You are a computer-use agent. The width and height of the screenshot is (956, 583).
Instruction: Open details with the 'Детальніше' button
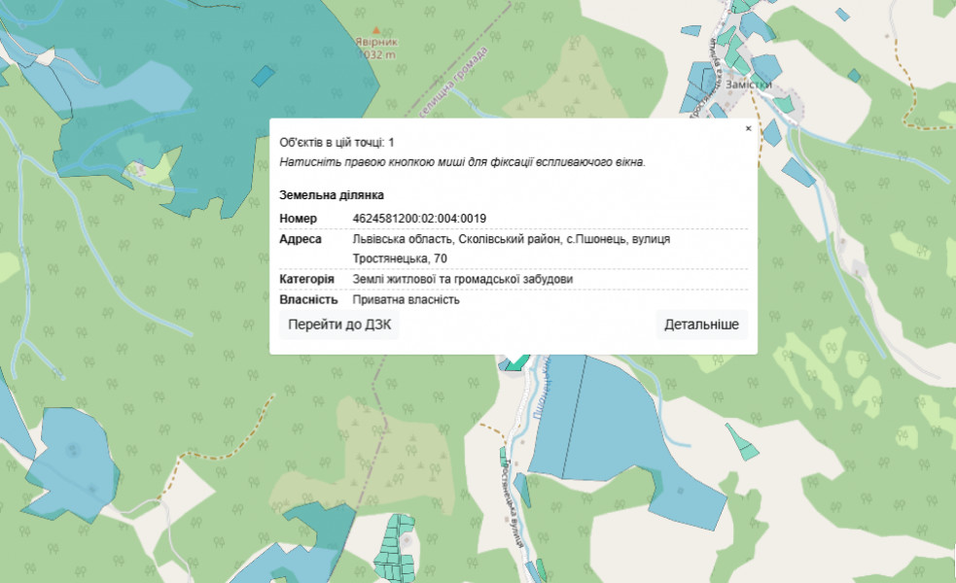click(x=701, y=325)
